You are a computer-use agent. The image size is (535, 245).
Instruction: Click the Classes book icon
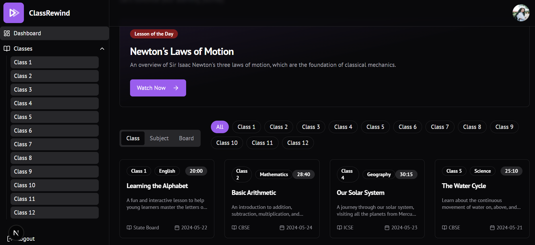click(7, 49)
